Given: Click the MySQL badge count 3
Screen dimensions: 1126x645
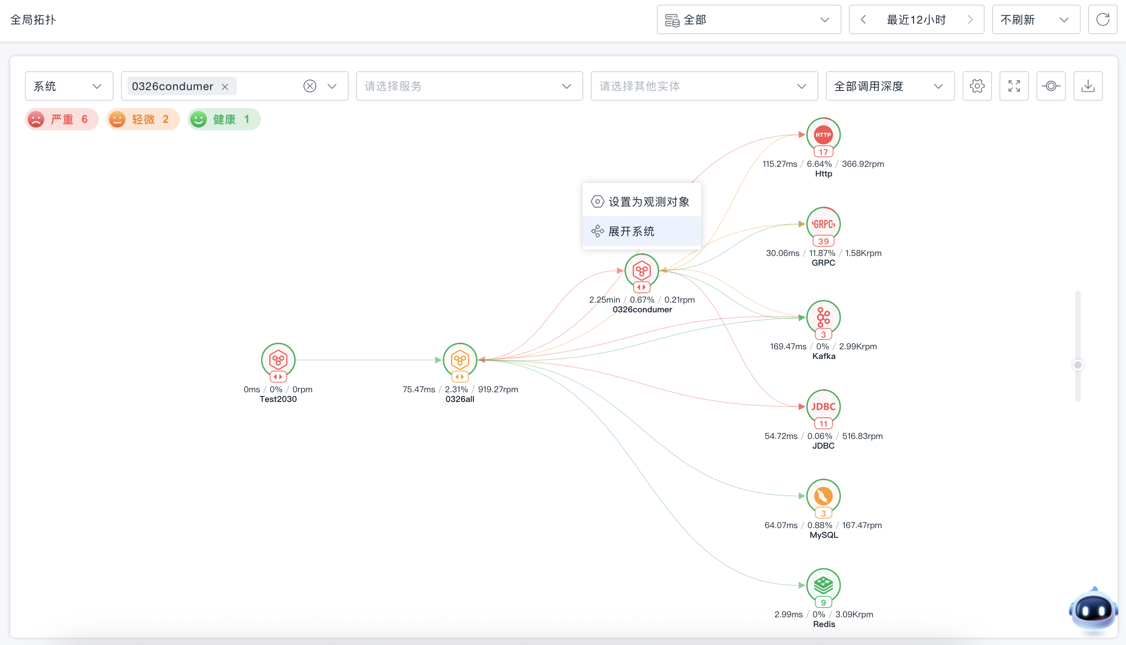Looking at the screenshot, I should 823,513.
